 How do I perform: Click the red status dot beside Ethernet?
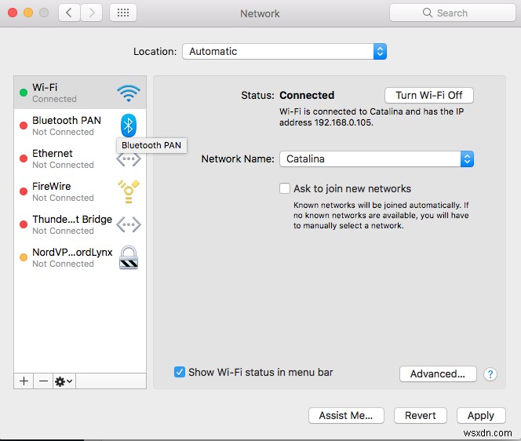[x=24, y=159]
